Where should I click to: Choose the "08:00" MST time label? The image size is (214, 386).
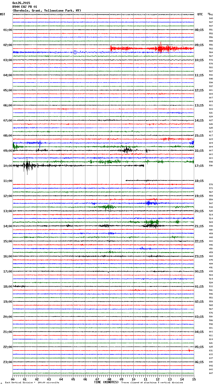8,136
